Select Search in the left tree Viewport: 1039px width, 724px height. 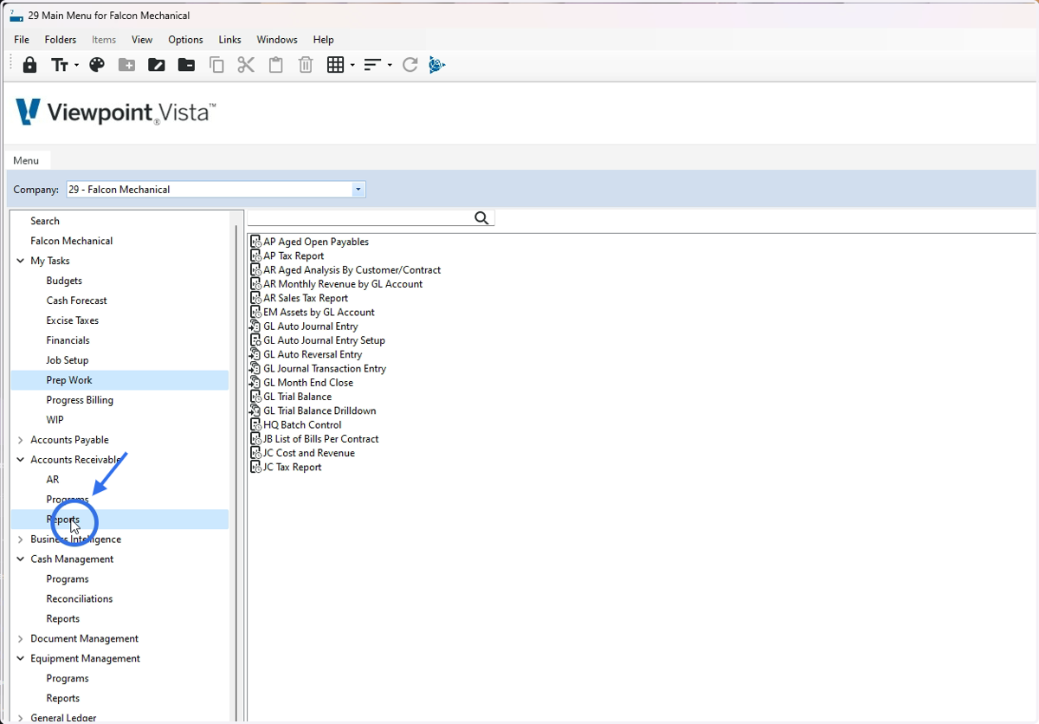pos(45,221)
